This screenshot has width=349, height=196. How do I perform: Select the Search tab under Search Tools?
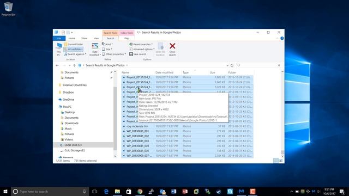pos(110,38)
